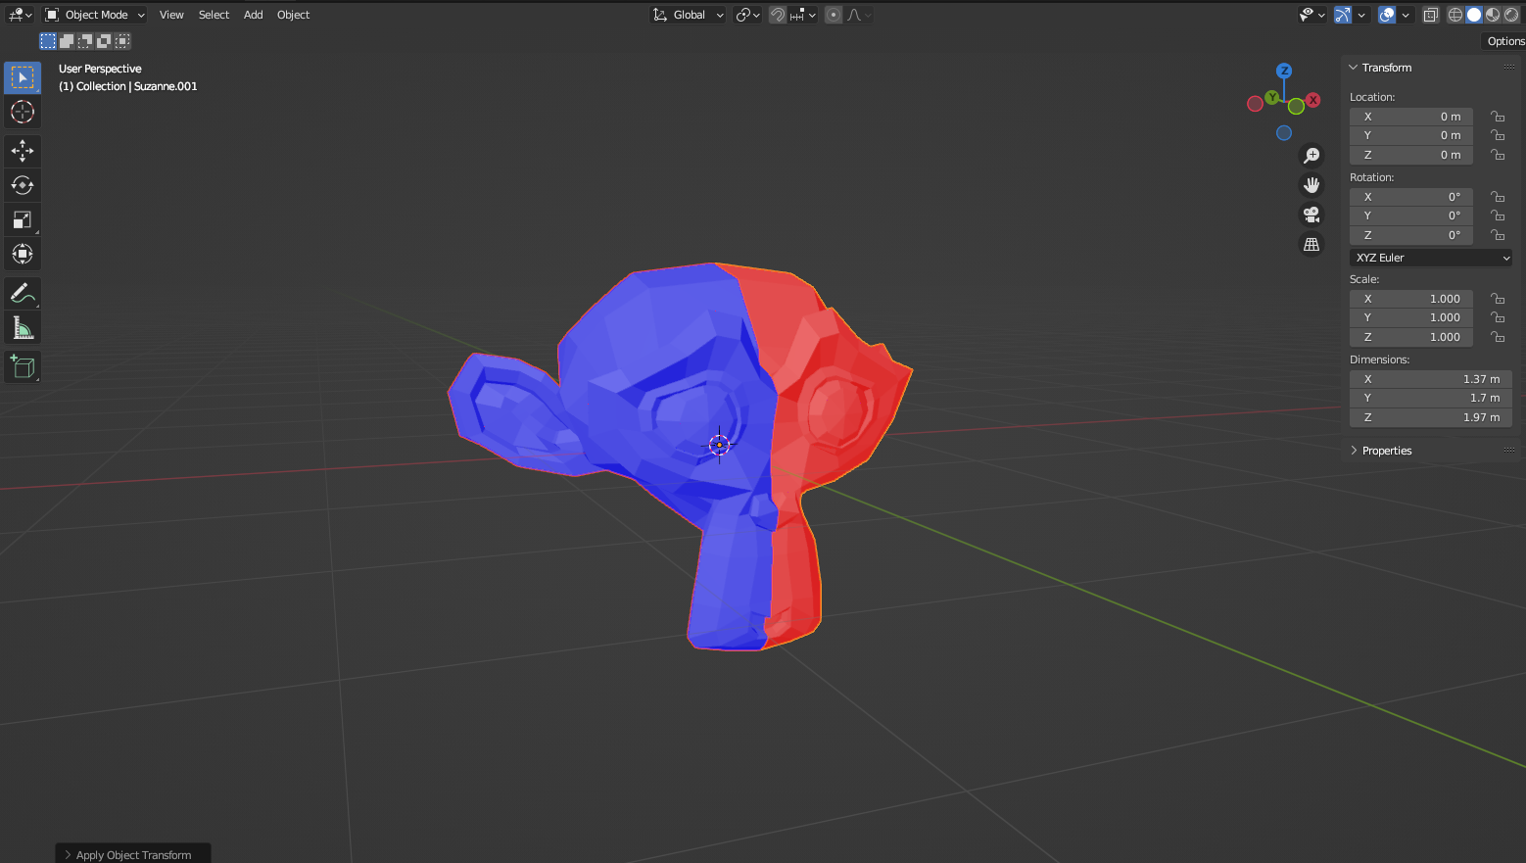
Task: Select the Measure ruler tool
Action: tap(23, 327)
